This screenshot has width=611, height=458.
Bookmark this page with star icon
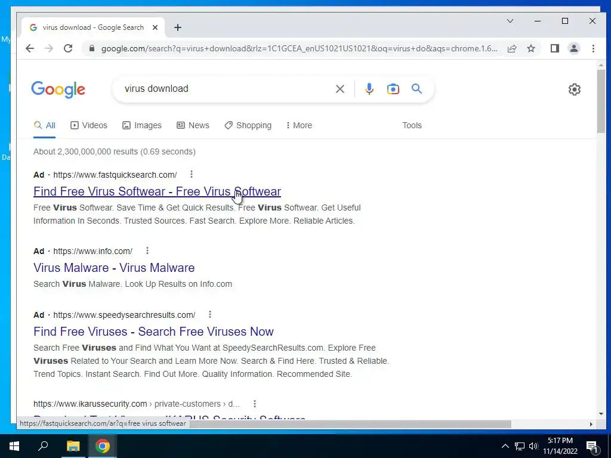[530, 48]
